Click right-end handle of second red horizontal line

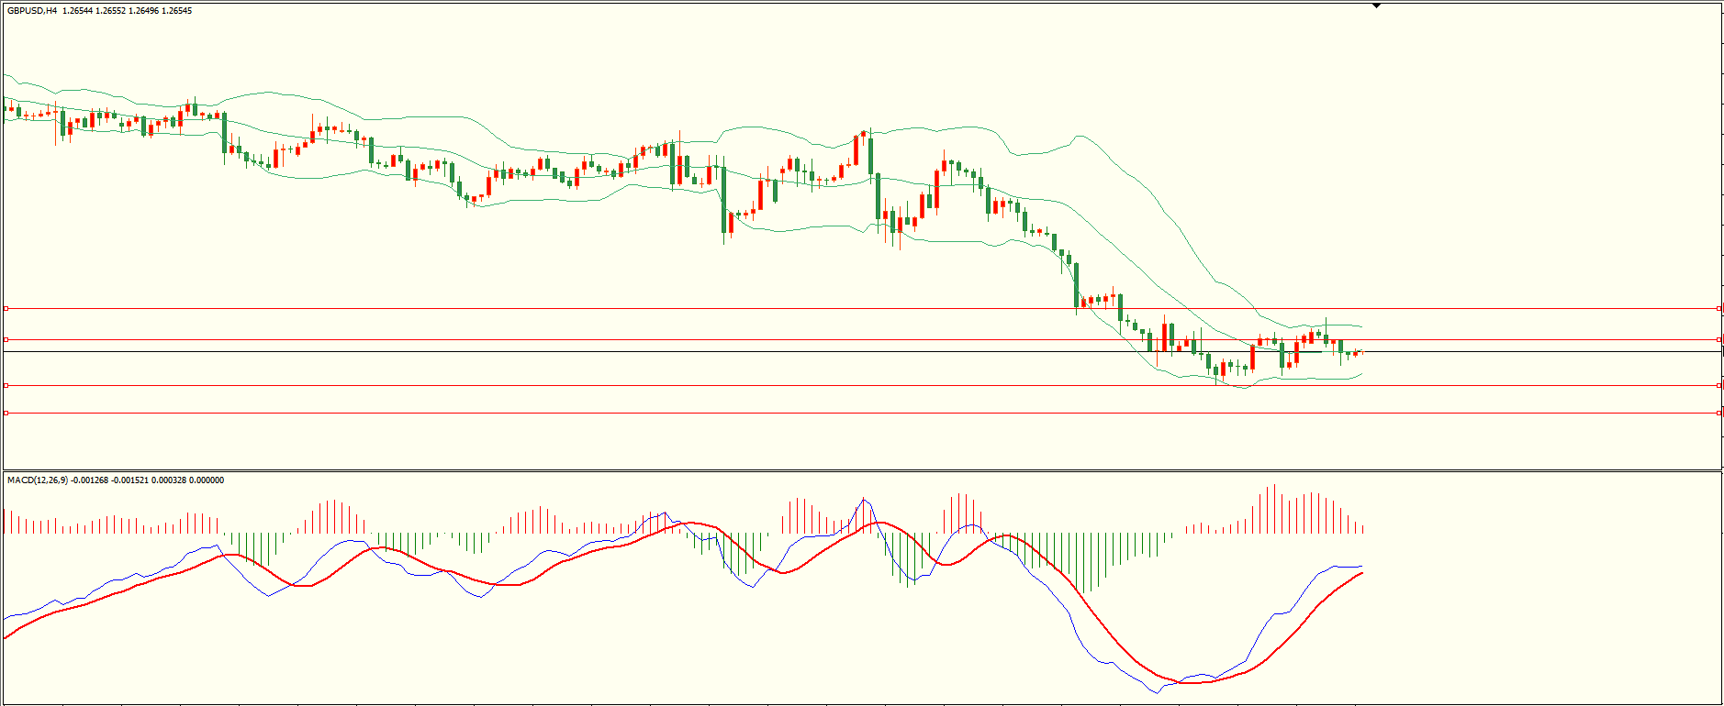point(1718,340)
